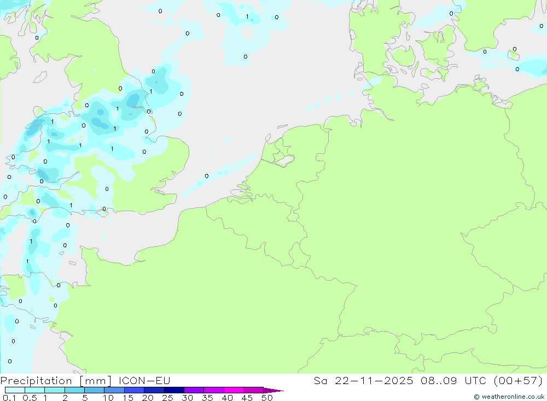The height and width of the screenshot is (401, 547).
Task: Click the 0.1–0.5 mm lightest cyan legend swatch
Action: (x=15, y=390)
